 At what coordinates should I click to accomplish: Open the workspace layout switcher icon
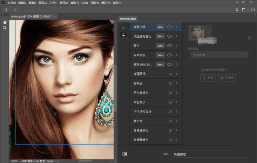[x=243, y=10]
